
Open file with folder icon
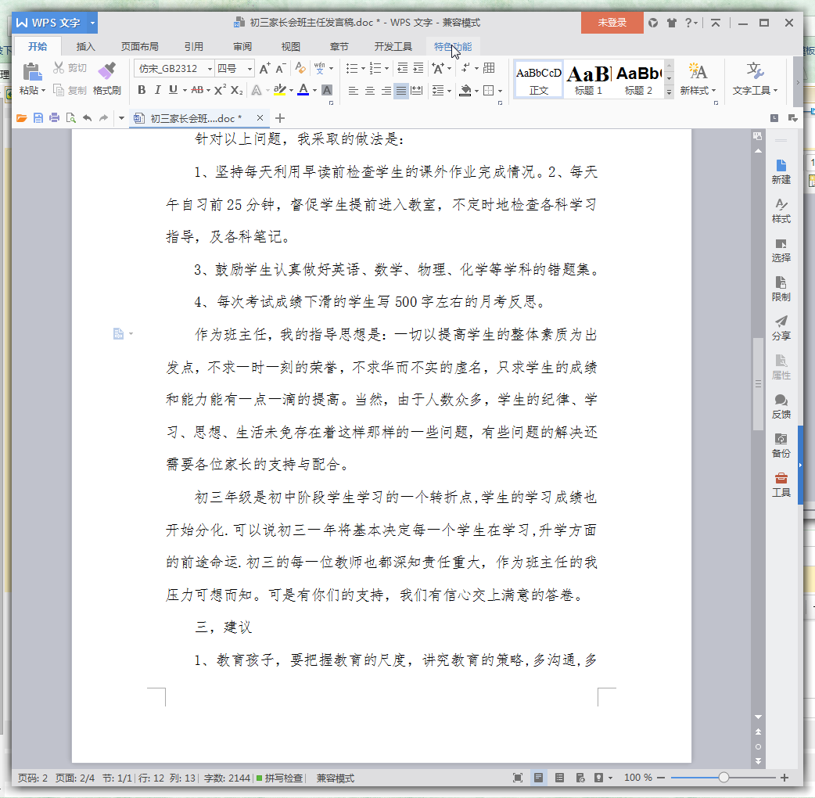pyautogui.click(x=21, y=118)
